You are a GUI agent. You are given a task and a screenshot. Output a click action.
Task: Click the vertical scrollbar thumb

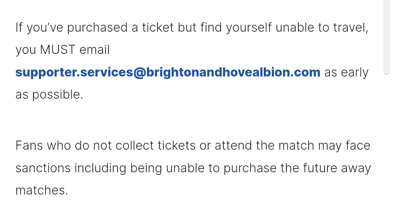(x=386, y=37)
